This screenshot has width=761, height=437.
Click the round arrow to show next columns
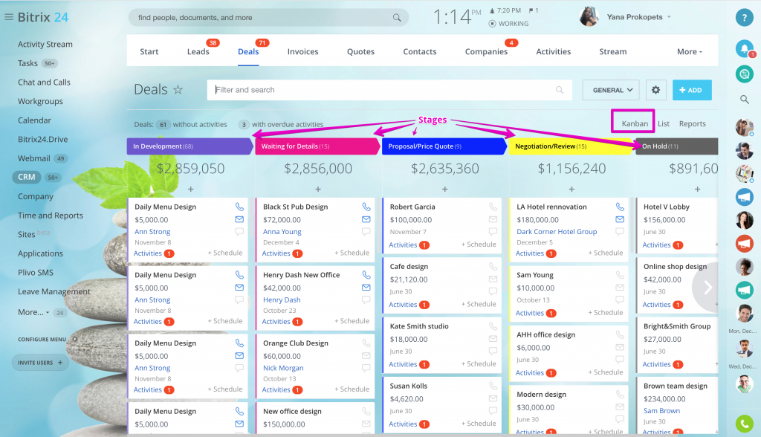pos(707,288)
